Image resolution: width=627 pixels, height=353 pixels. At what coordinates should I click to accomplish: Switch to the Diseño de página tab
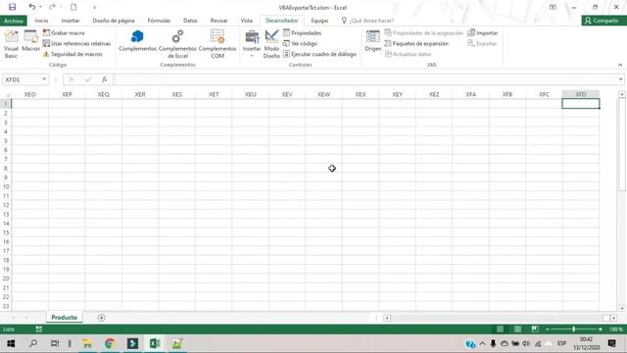(114, 21)
